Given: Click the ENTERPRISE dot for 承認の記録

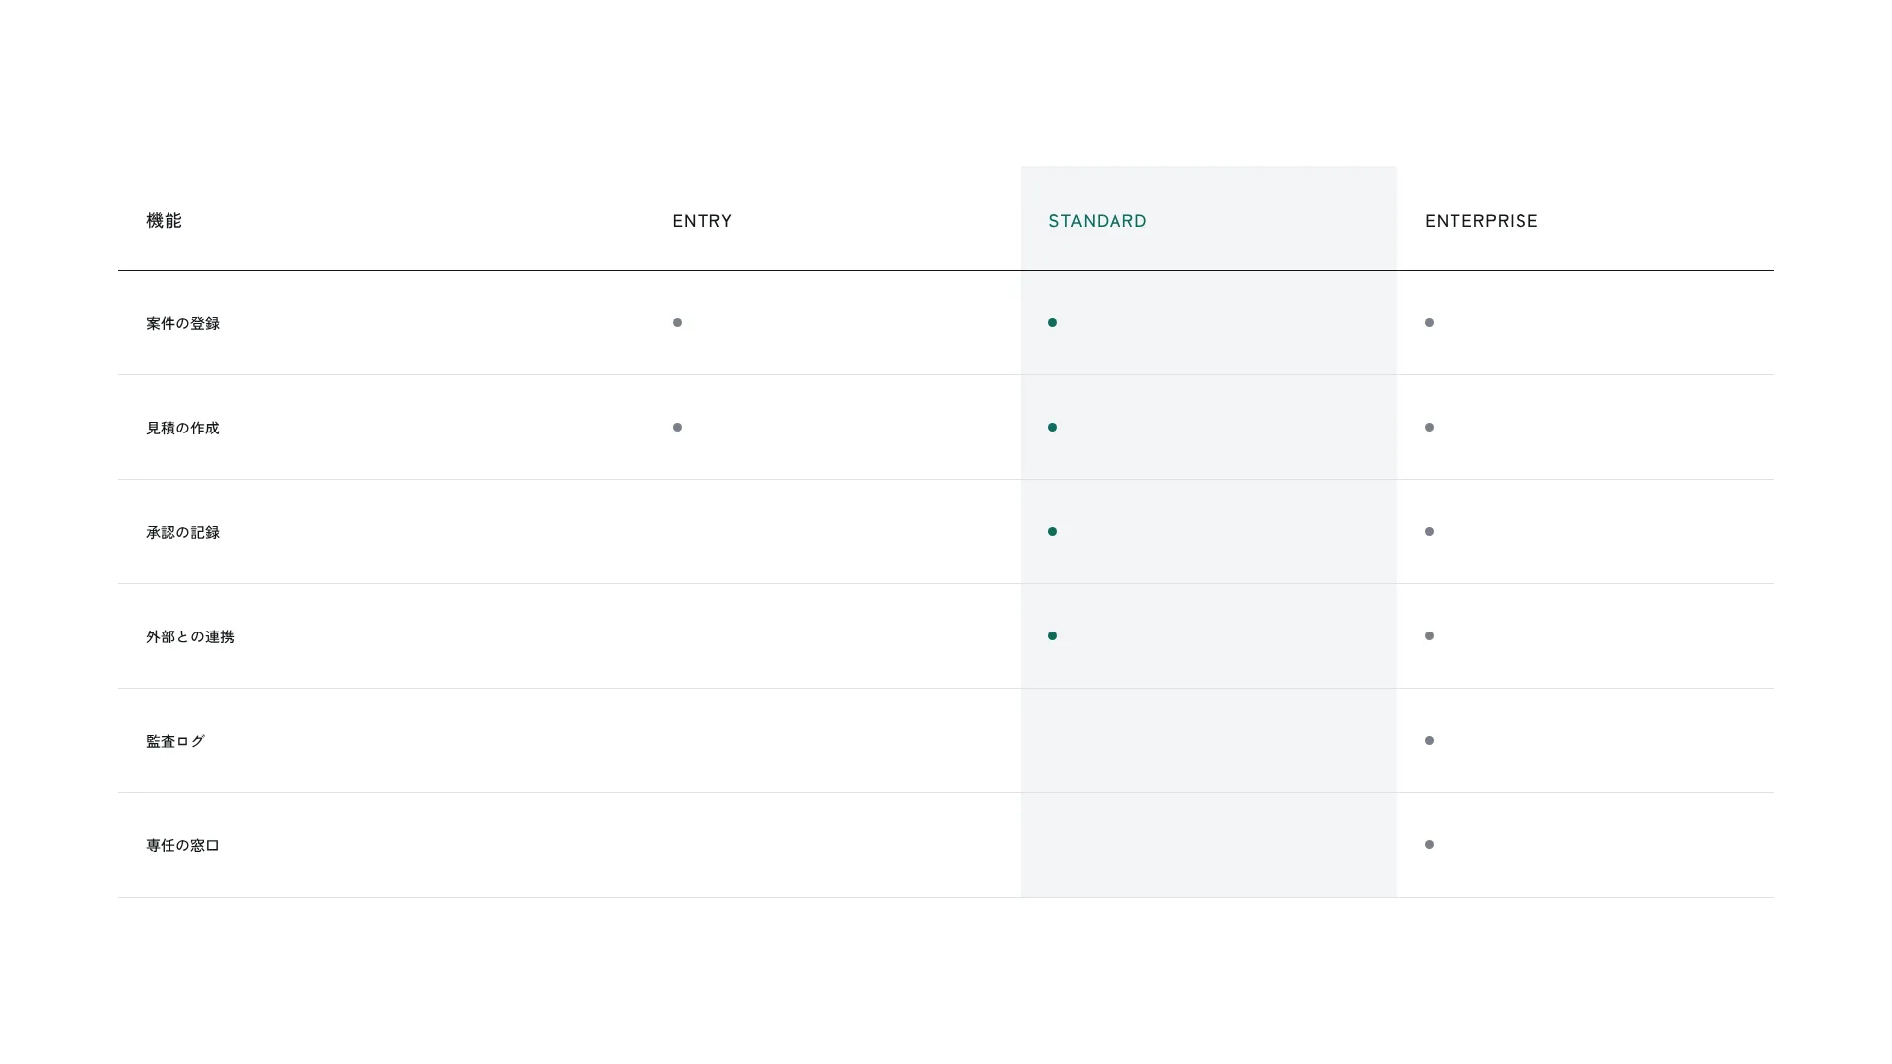Looking at the screenshot, I should click(x=1430, y=532).
